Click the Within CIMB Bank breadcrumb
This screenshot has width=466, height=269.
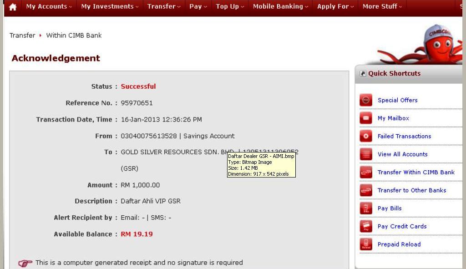(x=74, y=36)
